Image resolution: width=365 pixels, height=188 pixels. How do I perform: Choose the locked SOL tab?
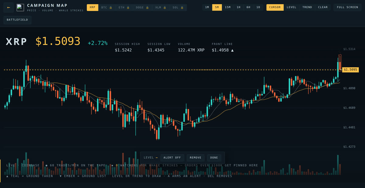click(x=178, y=8)
